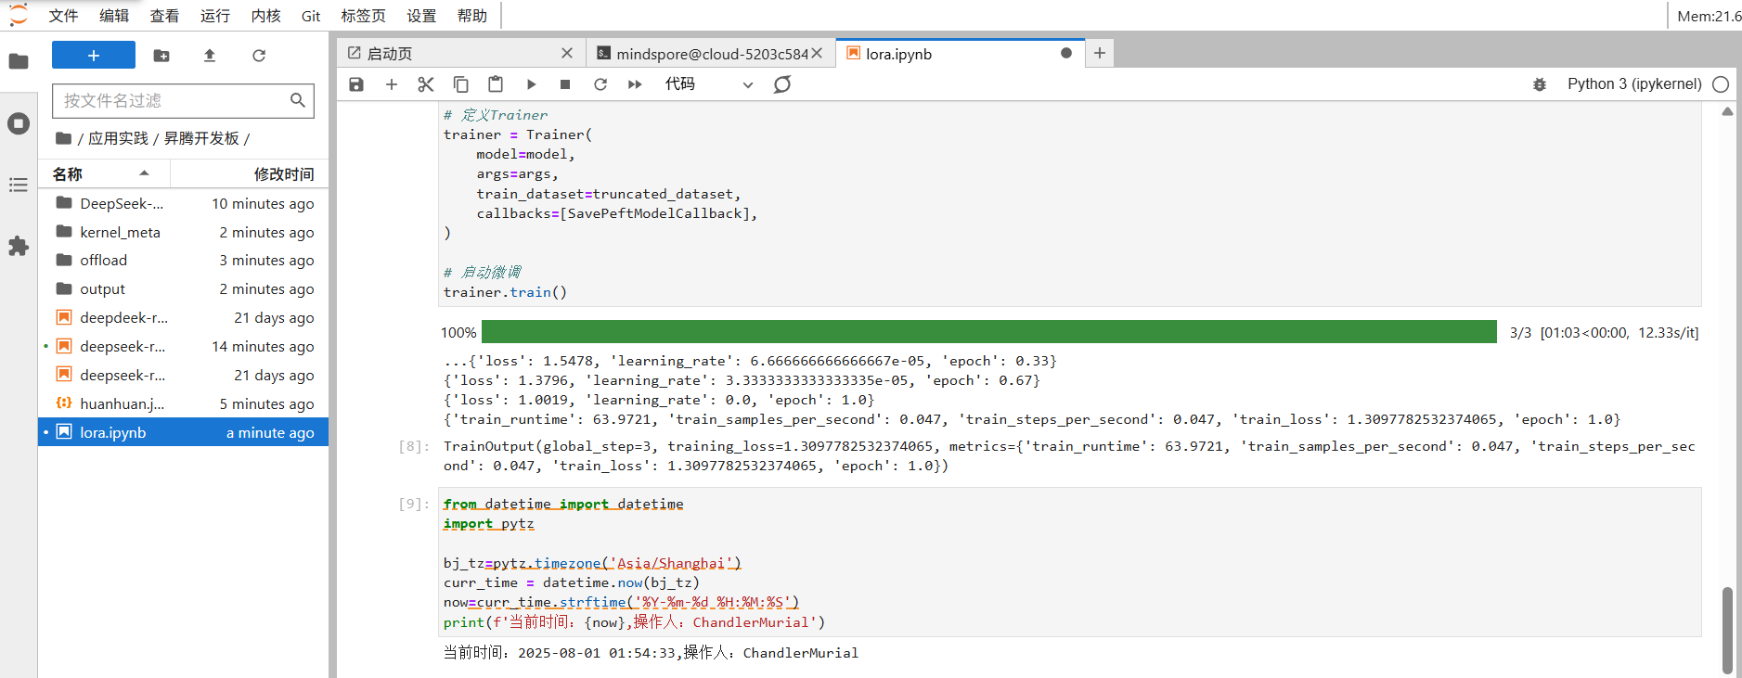Insert a new cell below with plus icon
Screen dimensions: 1742x678
point(392,84)
